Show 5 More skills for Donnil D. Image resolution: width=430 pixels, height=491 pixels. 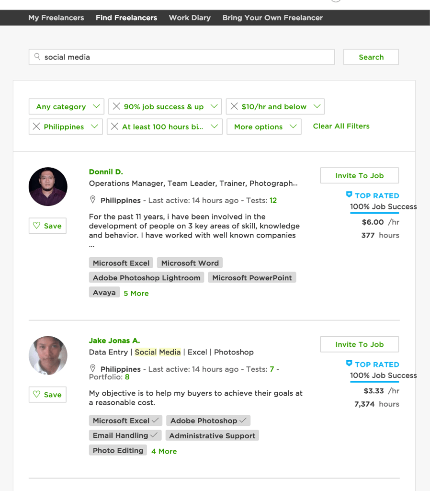(x=136, y=293)
